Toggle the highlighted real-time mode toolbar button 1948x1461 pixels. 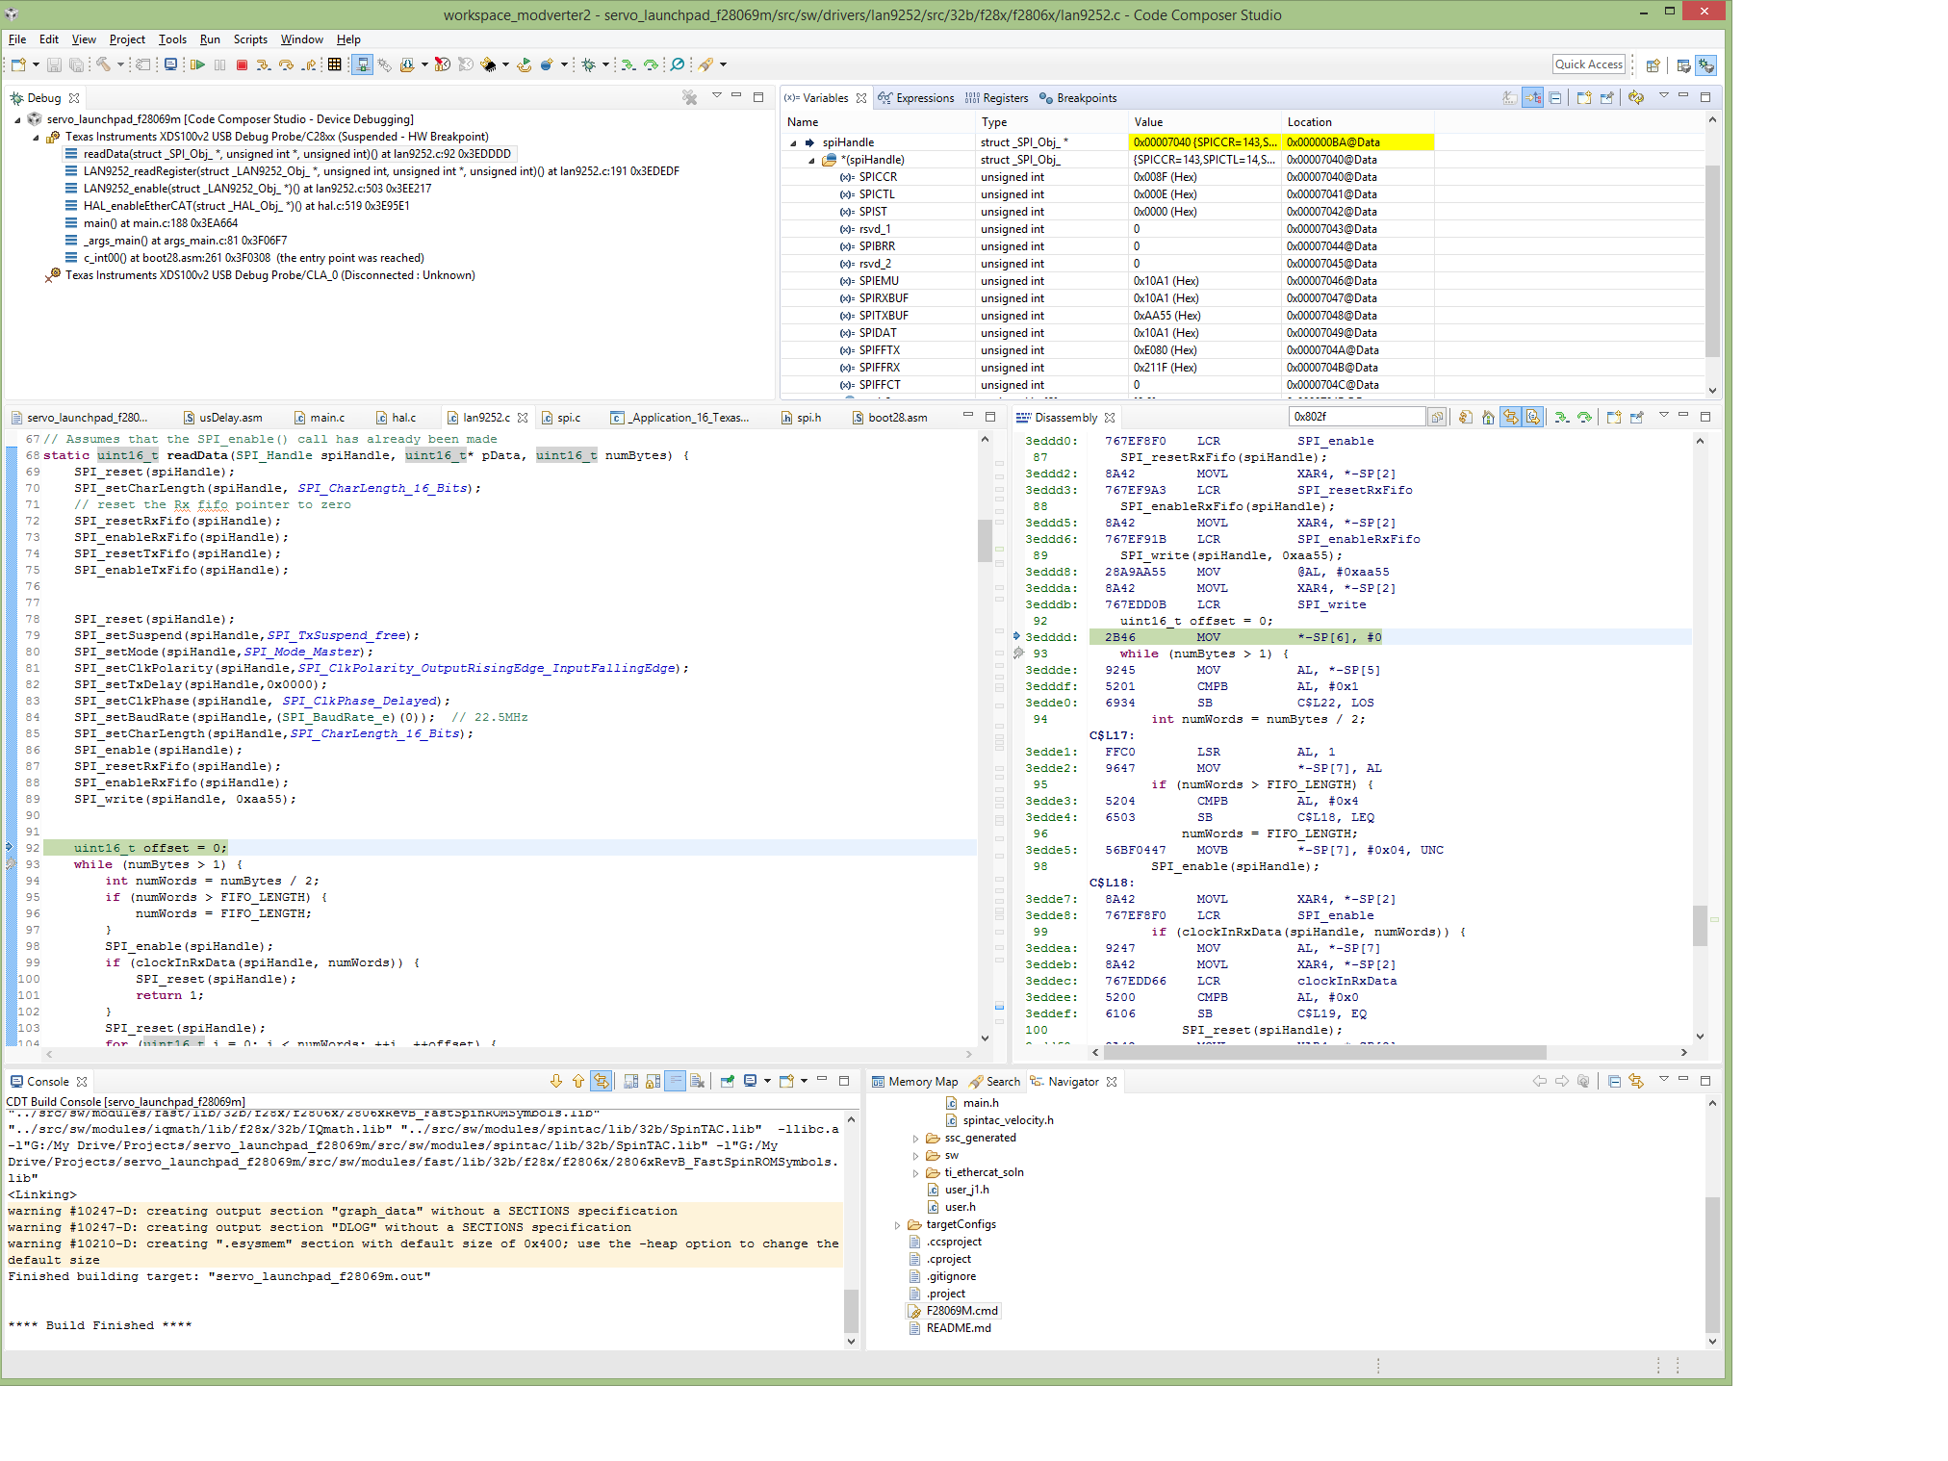click(363, 64)
